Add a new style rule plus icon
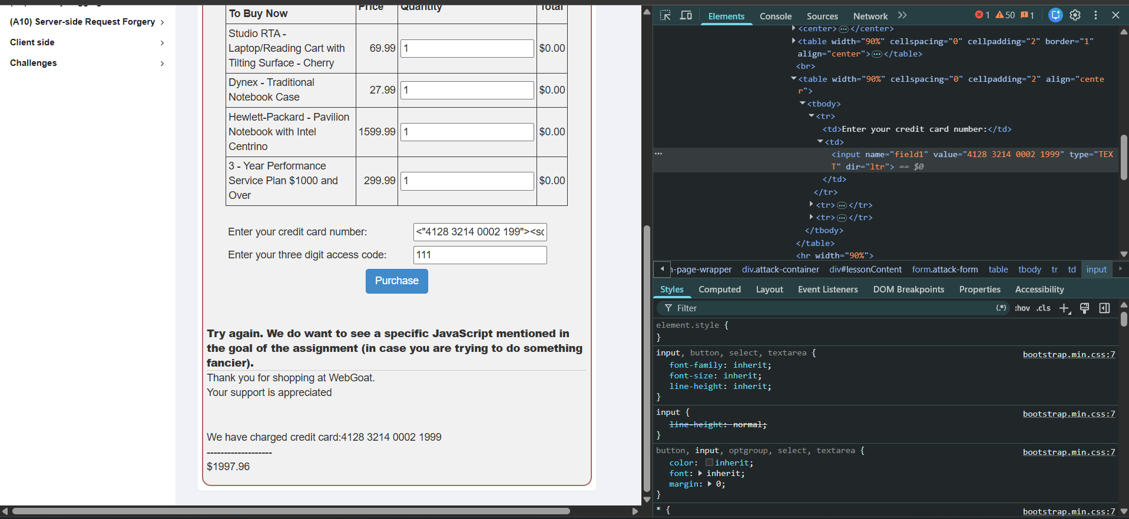Image resolution: width=1129 pixels, height=519 pixels. (x=1065, y=308)
